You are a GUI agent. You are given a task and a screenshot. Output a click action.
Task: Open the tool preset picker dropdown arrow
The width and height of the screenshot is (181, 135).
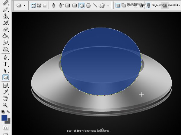coord(24,5)
